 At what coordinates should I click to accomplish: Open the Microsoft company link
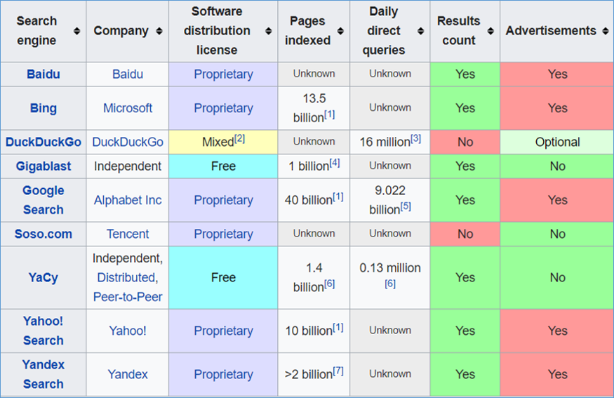pos(128,108)
